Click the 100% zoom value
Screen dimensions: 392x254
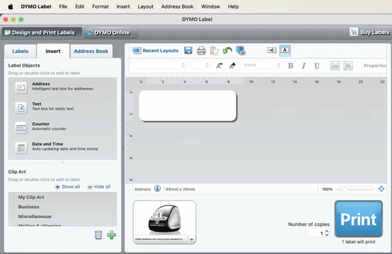coord(327,189)
